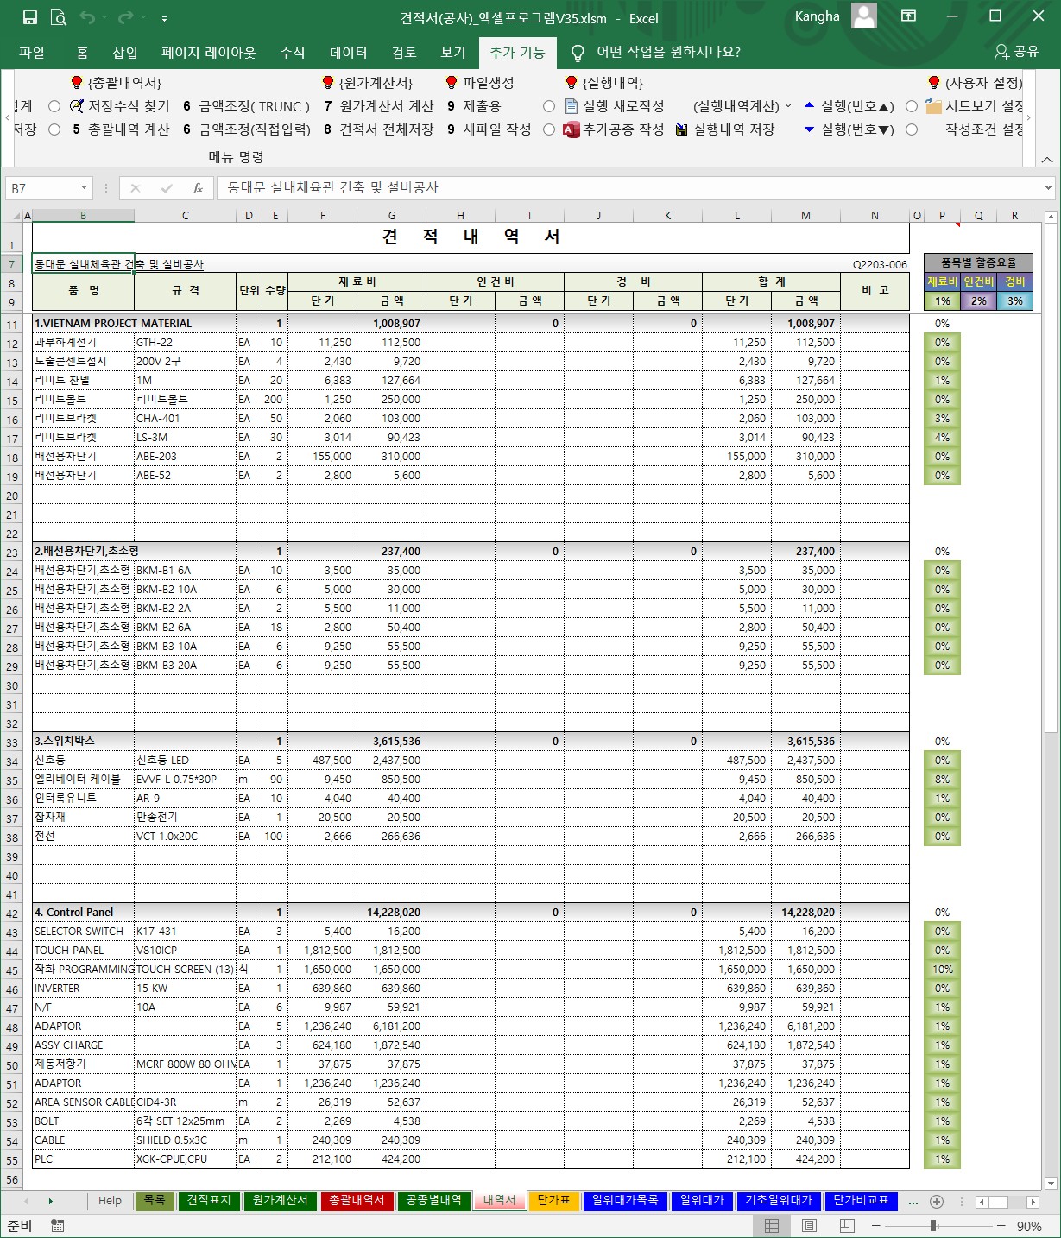Select radio button before 작성조건 설정
The width and height of the screenshot is (1061, 1238).
click(912, 129)
